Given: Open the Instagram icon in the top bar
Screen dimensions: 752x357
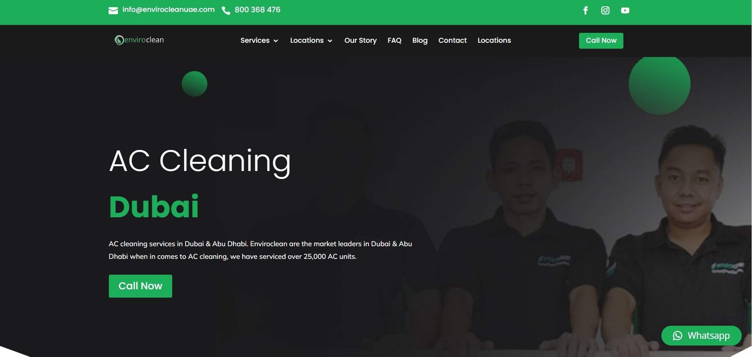Looking at the screenshot, I should pyautogui.click(x=605, y=10).
